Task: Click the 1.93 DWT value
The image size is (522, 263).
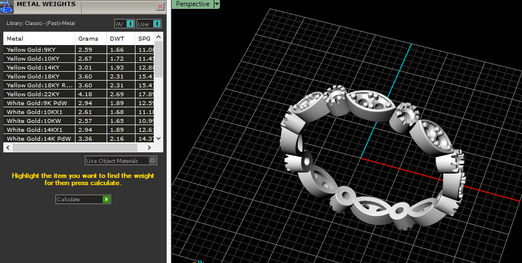Action: 117,68
